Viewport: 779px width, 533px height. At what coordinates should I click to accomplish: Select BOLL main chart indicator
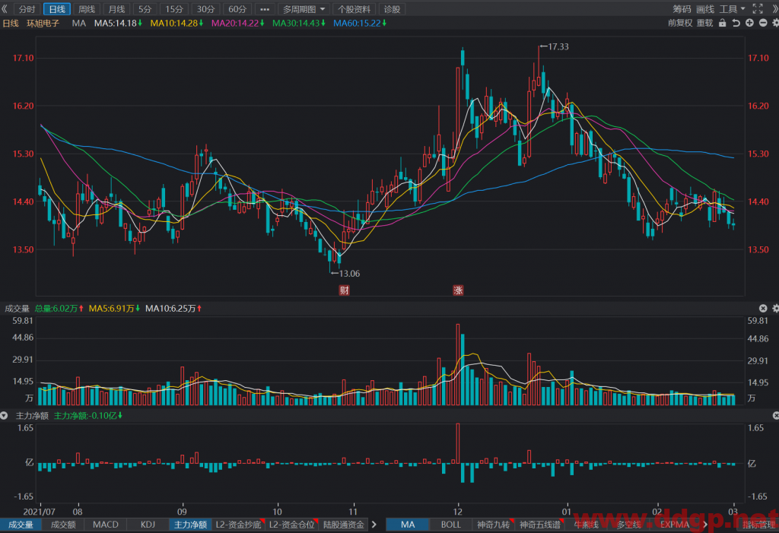450,525
